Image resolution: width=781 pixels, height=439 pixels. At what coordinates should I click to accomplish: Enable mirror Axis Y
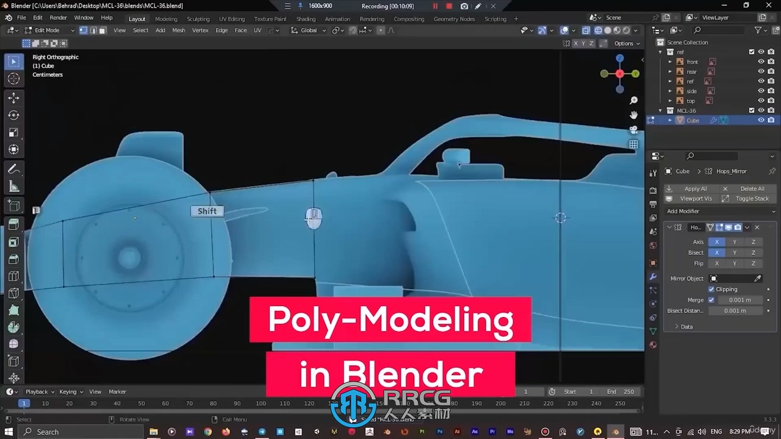click(735, 242)
